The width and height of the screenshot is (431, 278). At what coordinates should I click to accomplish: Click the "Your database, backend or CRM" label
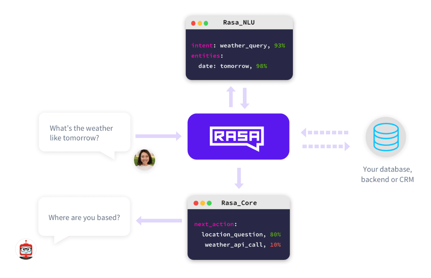(387, 174)
